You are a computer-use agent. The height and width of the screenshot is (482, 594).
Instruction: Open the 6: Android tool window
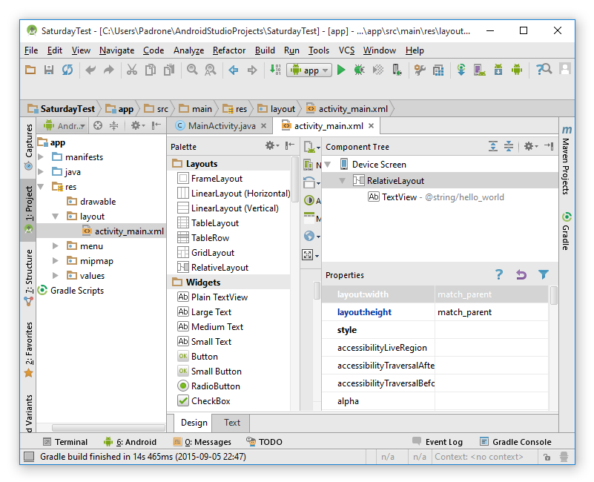[x=130, y=442]
